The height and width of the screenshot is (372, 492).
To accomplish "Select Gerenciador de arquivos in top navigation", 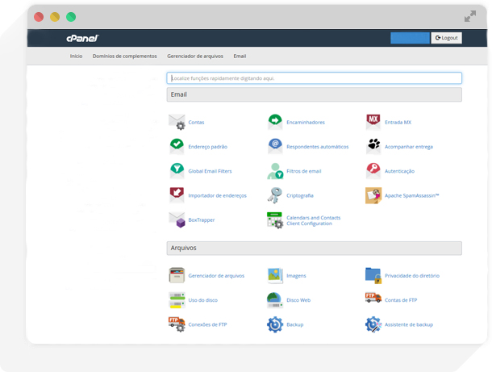I will (195, 56).
